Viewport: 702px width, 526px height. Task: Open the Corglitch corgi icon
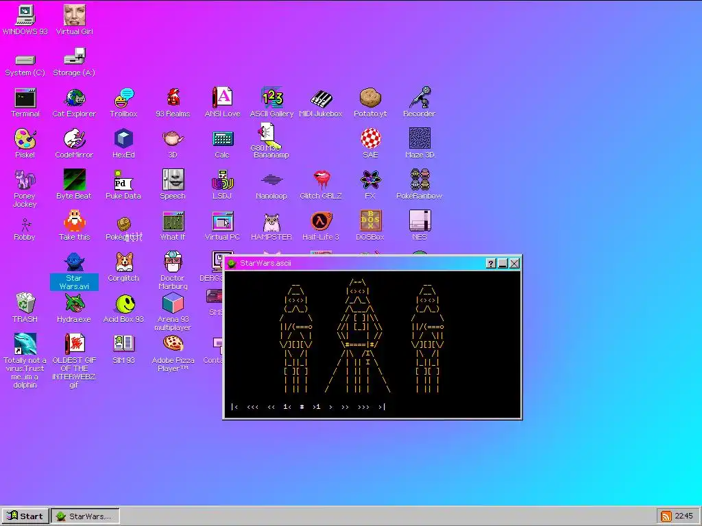[123, 266]
